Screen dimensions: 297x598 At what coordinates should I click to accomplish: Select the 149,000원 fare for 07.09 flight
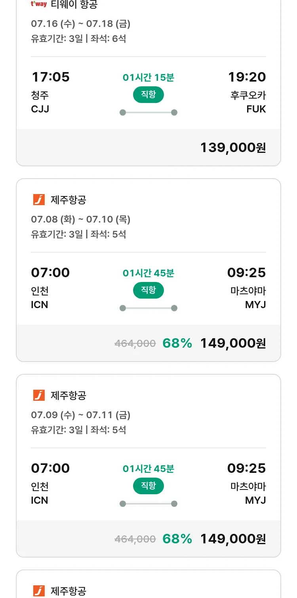[233, 539]
